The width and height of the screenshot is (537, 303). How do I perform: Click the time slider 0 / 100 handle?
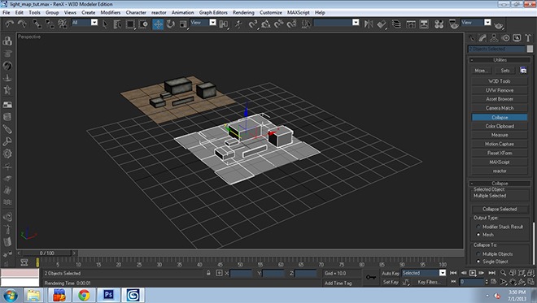[x=47, y=253]
